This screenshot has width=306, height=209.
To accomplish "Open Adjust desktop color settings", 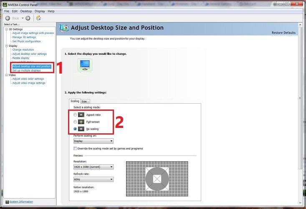I will click(x=30, y=54).
